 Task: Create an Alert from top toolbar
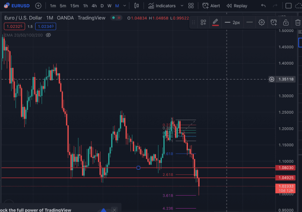coord(211,6)
